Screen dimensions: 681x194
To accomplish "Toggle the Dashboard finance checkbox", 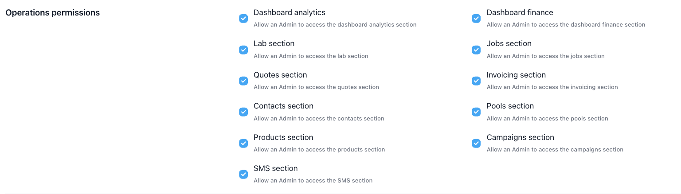I will coord(476,19).
